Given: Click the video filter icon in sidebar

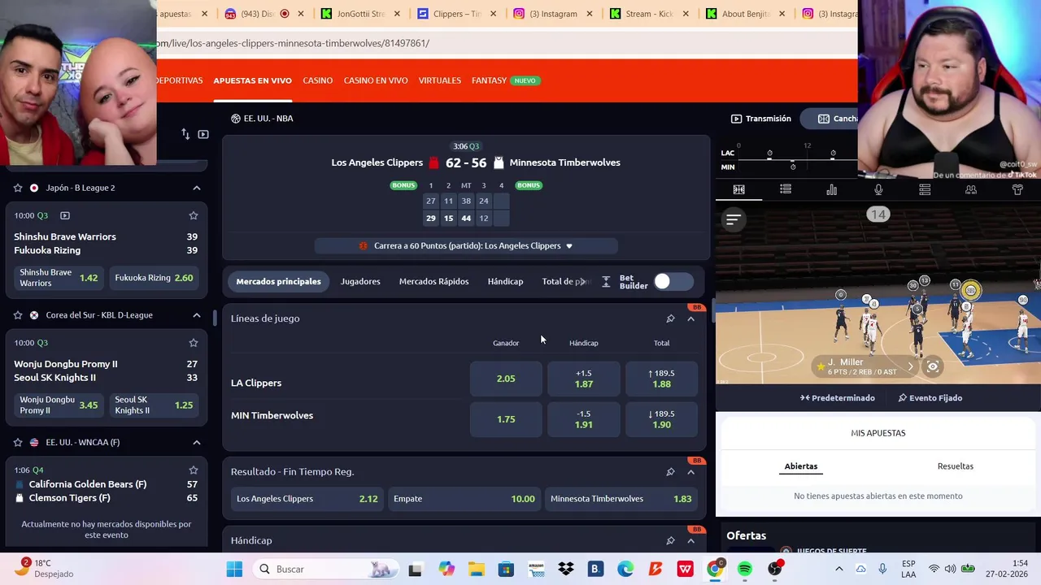Looking at the screenshot, I should pos(203,134).
